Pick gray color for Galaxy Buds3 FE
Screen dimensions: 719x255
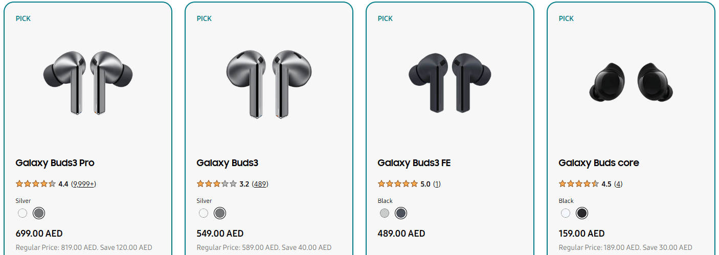pos(385,213)
